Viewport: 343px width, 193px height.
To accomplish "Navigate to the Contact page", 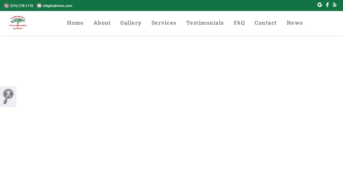I will pos(266,23).
